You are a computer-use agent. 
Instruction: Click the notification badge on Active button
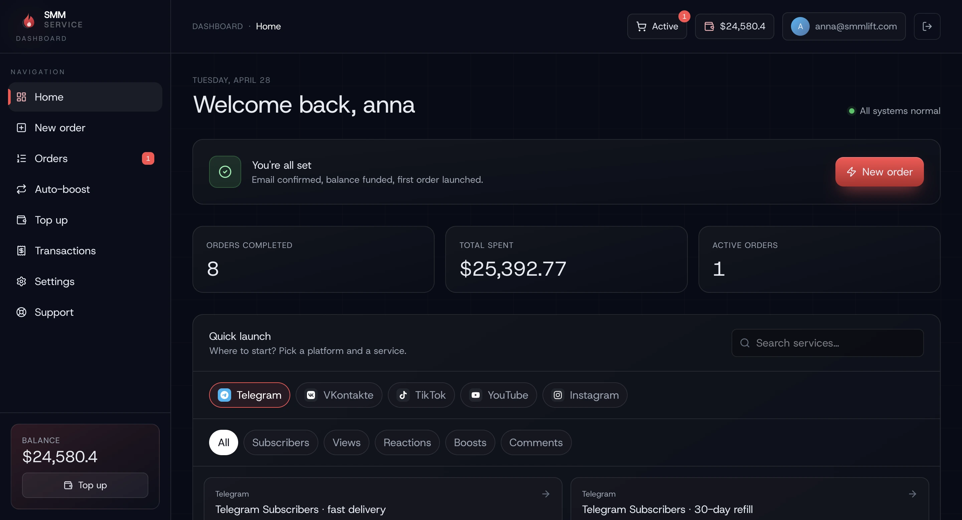[x=684, y=16]
